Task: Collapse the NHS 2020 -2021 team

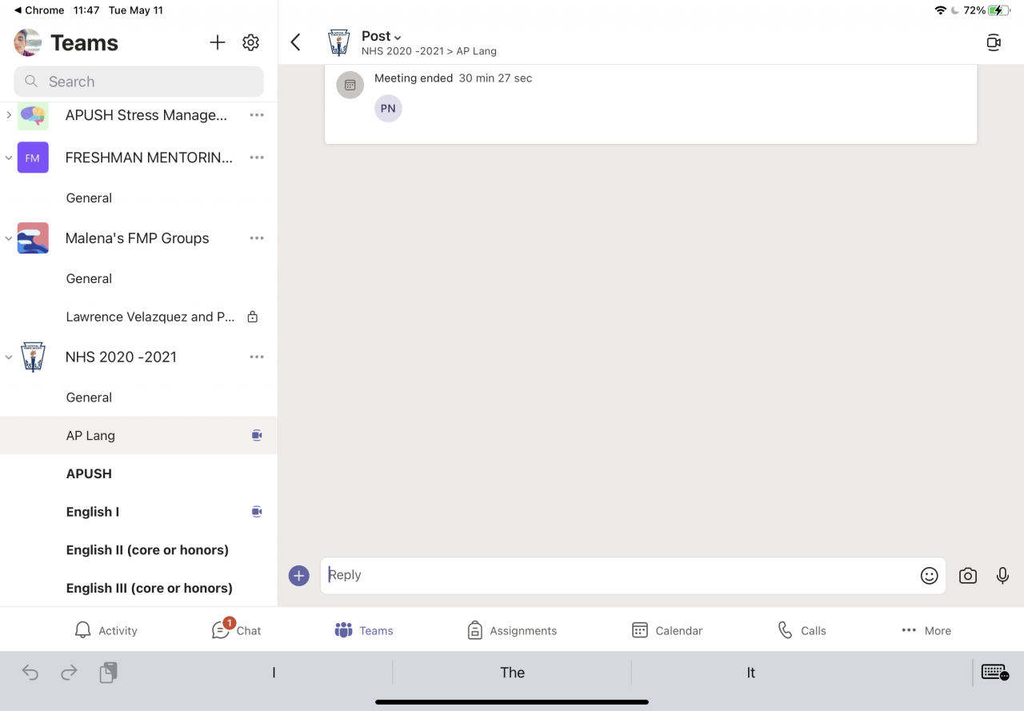Action: (9, 357)
